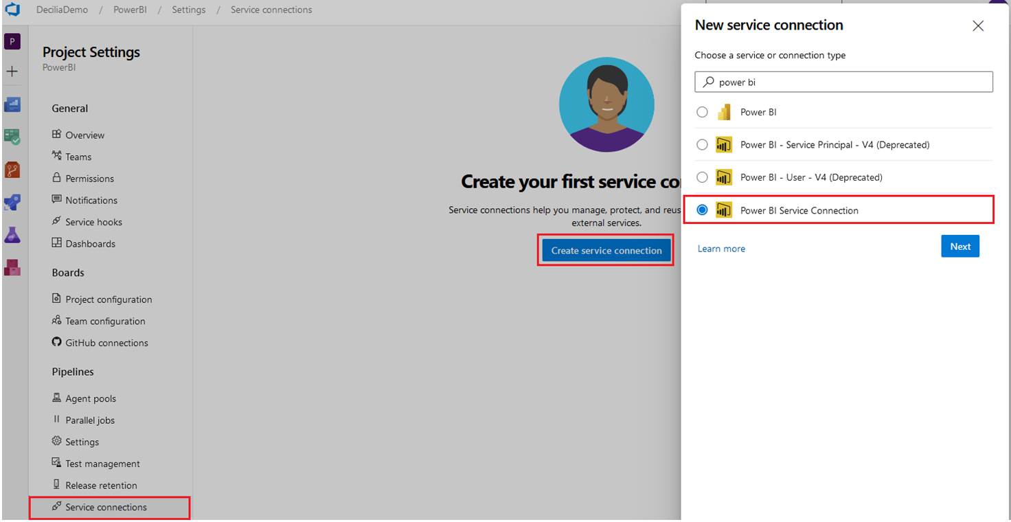Click the Notifications chat icon
The width and height of the screenshot is (1011, 522).
tap(57, 199)
